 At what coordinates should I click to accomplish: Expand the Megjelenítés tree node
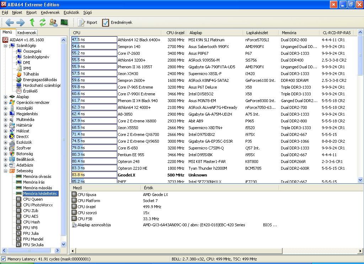[x=5, y=114]
